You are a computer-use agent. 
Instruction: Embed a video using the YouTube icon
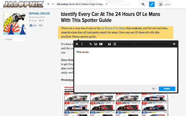tap(101, 44)
